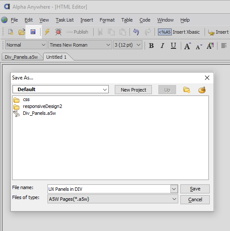Open the Edit menu
The height and width of the screenshot is (231, 230).
point(28,20)
